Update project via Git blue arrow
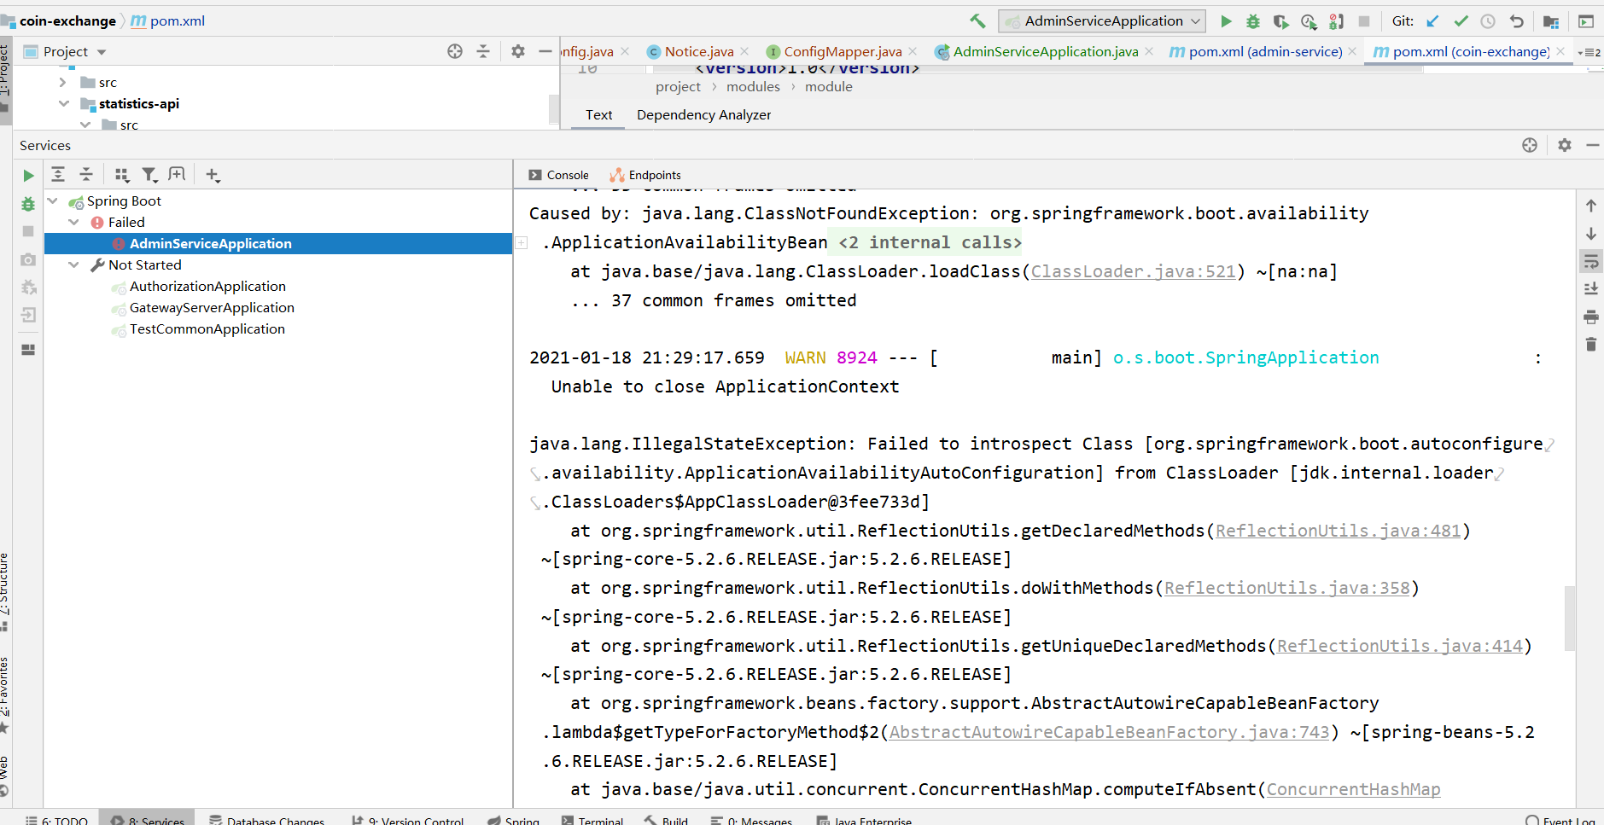Image resolution: width=1604 pixels, height=825 pixels. [1432, 20]
